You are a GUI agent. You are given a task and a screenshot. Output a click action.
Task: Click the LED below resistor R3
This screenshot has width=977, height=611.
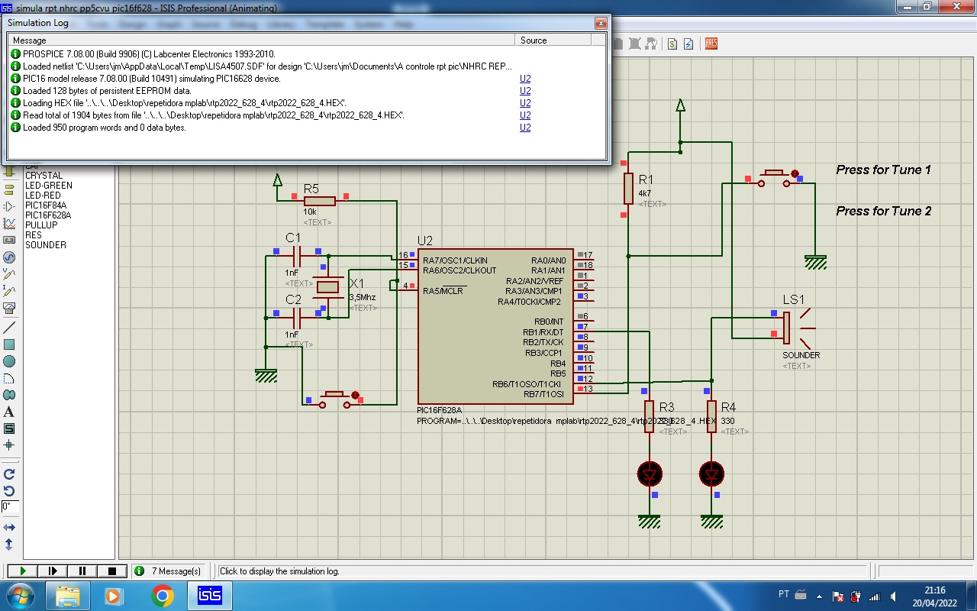[650, 474]
